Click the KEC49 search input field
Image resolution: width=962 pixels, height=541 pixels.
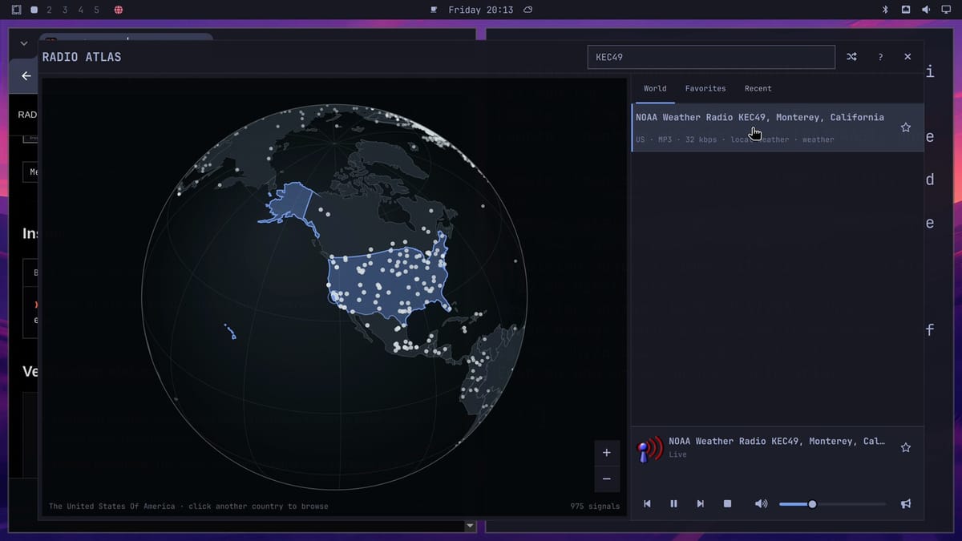711,57
